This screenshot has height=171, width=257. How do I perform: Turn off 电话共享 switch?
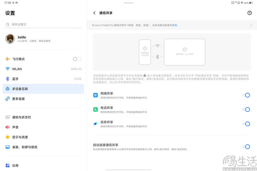246,109
